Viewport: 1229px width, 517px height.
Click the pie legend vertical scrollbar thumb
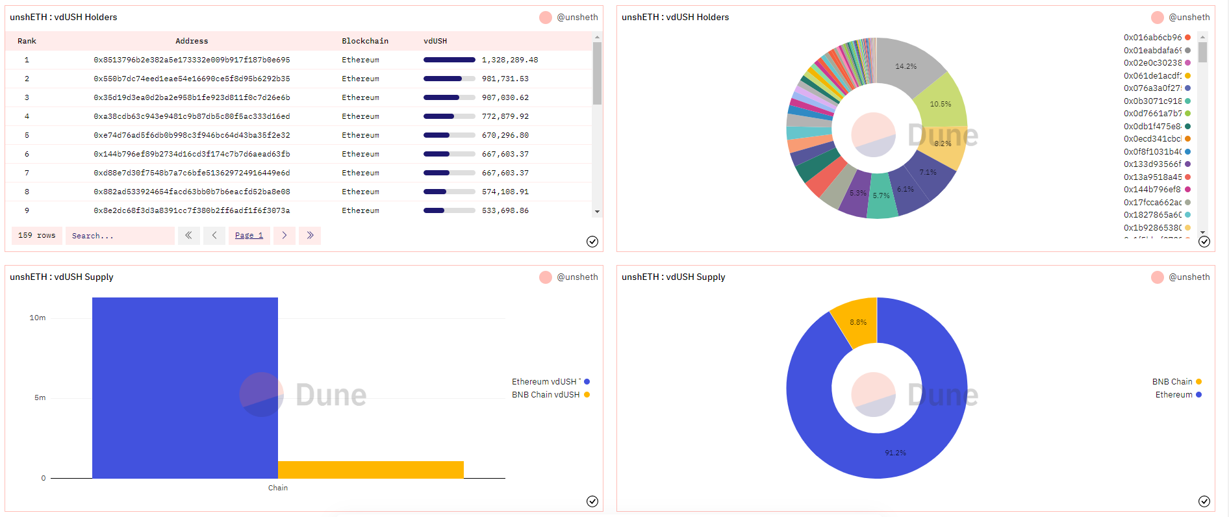click(1202, 53)
